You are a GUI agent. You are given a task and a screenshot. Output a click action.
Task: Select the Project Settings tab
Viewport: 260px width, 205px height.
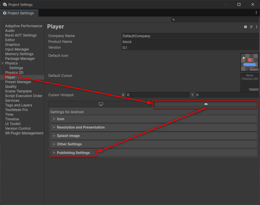19,13
